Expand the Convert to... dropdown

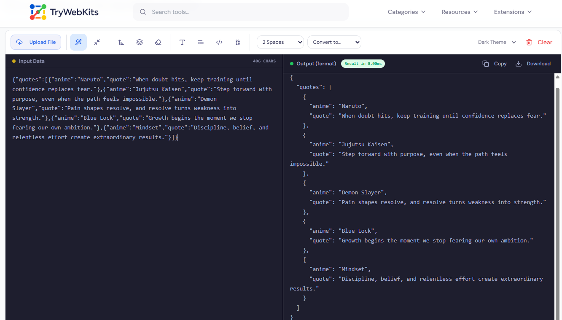(x=334, y=42)
